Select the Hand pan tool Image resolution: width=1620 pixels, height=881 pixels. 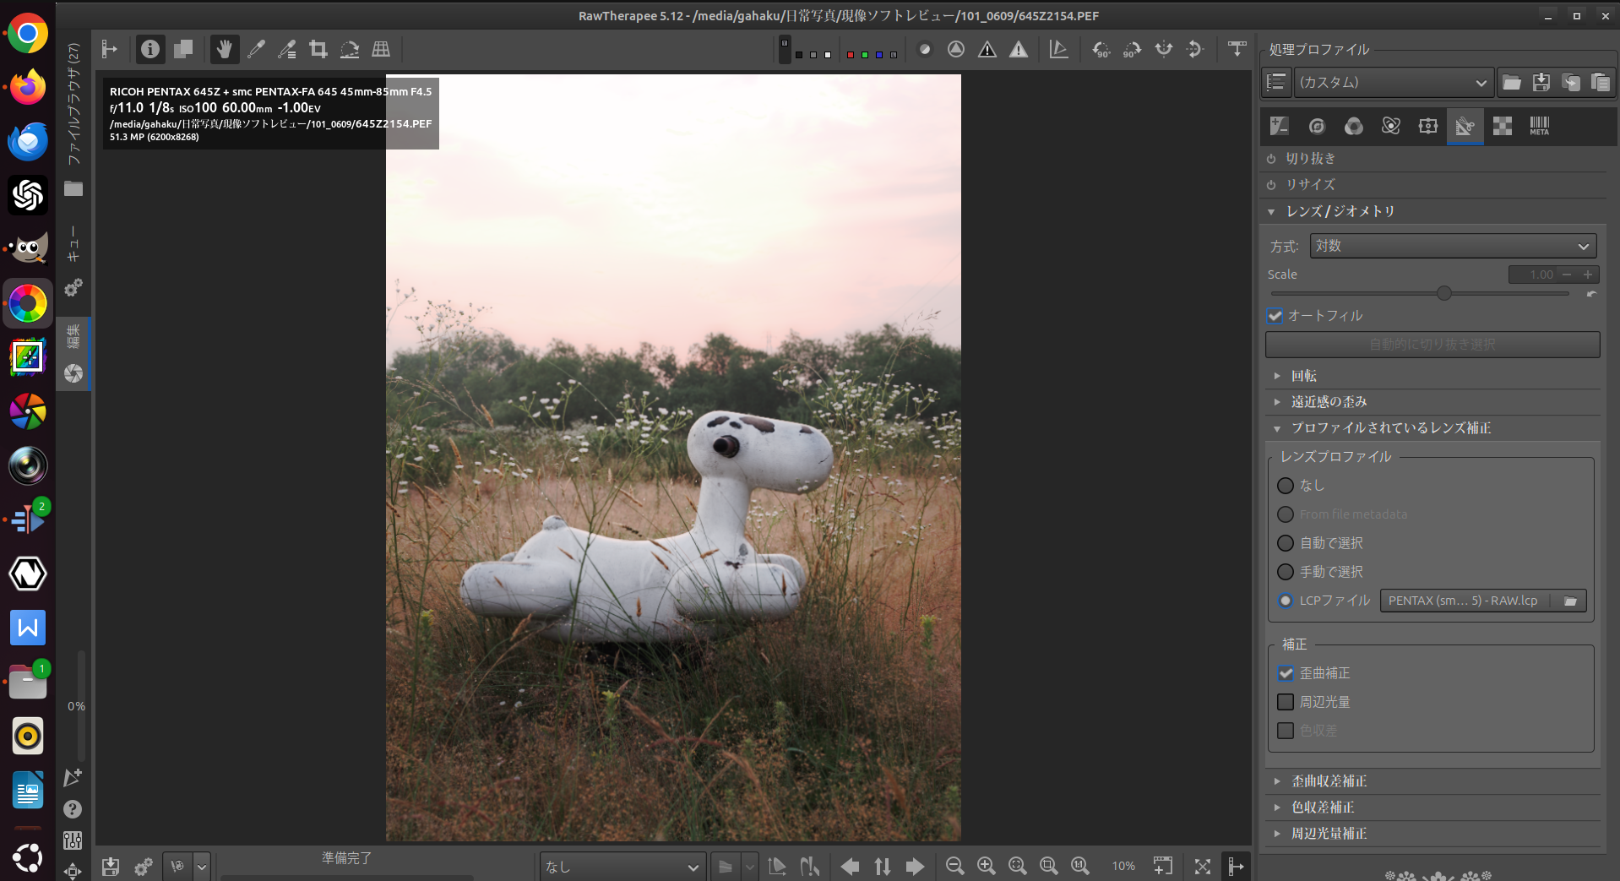(224, 49)
